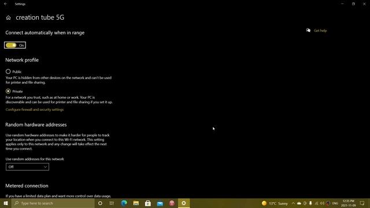This screenshot has width=370, height=208.
Task: Click the creation tube 5G heading
Action: (40, 17)
